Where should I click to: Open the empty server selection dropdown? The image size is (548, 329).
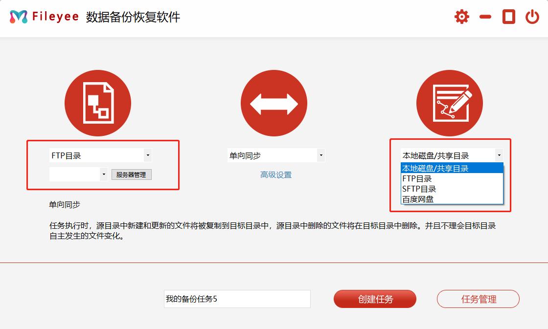(x=103, y=174)
